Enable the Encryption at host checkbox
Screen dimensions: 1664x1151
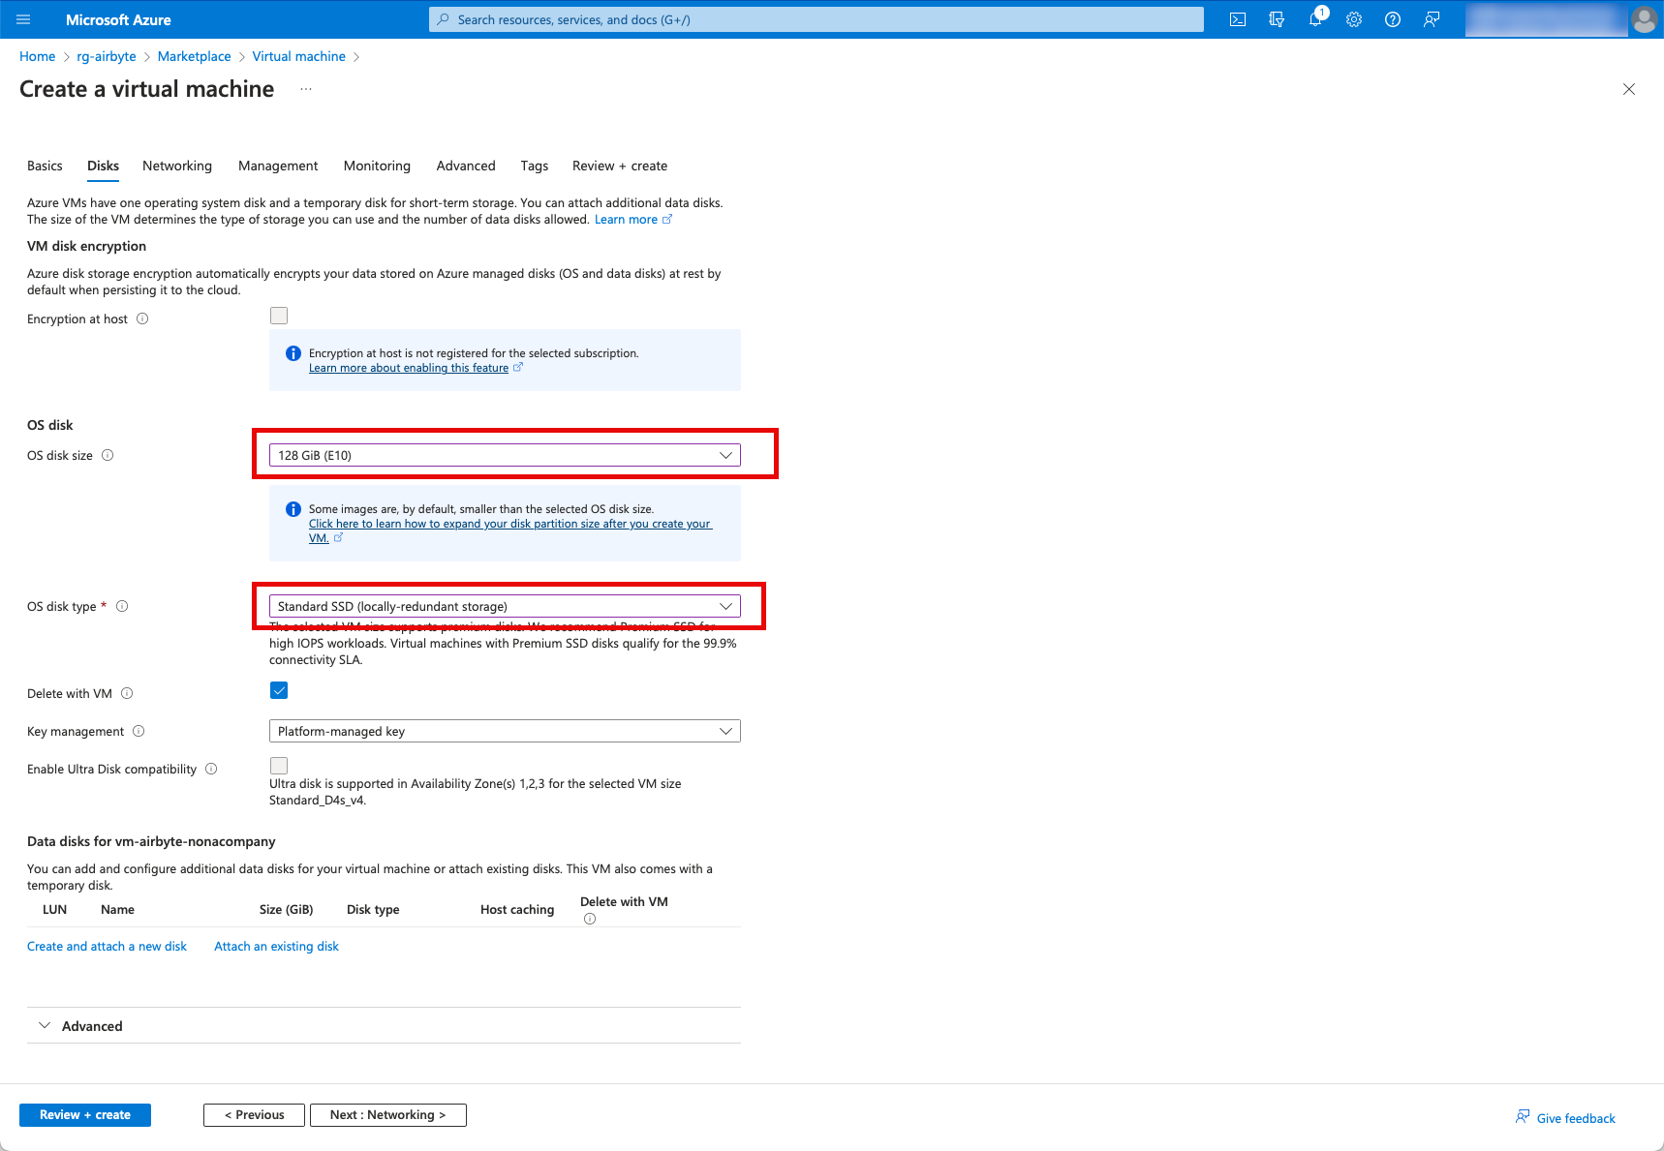coord(279,316)
